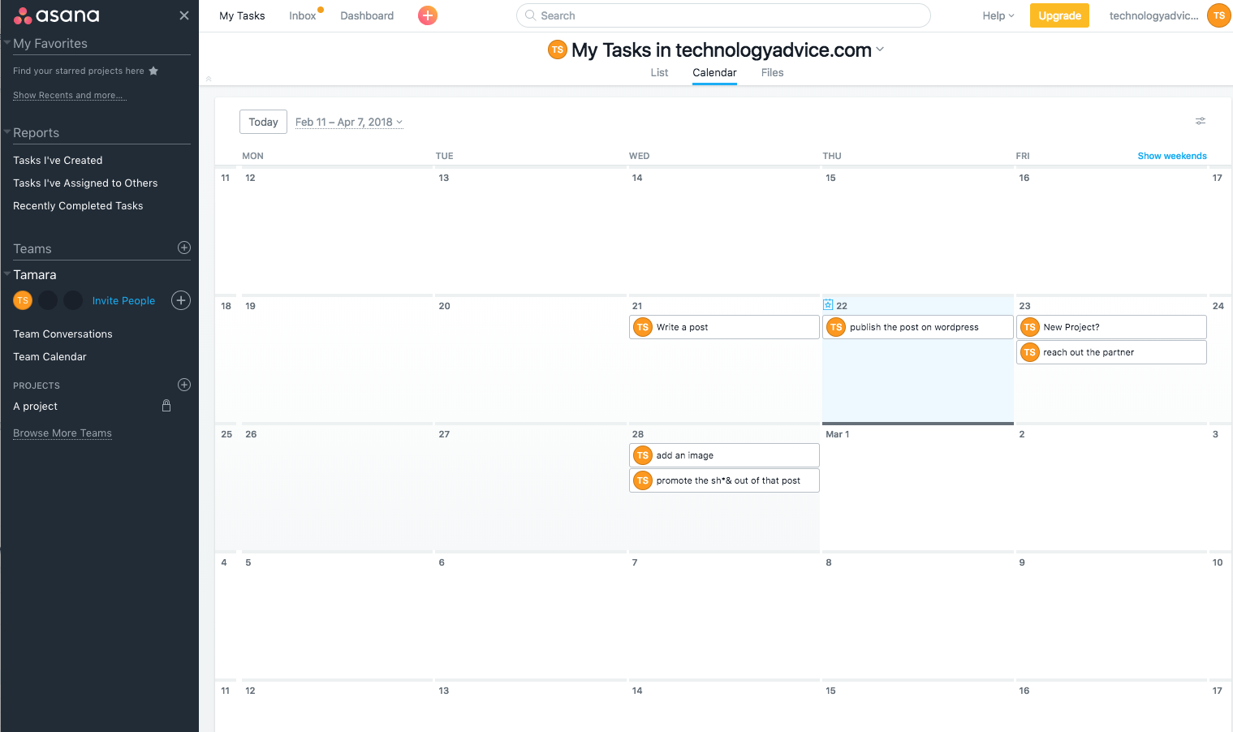Open the Inbox

coord(302,15)
